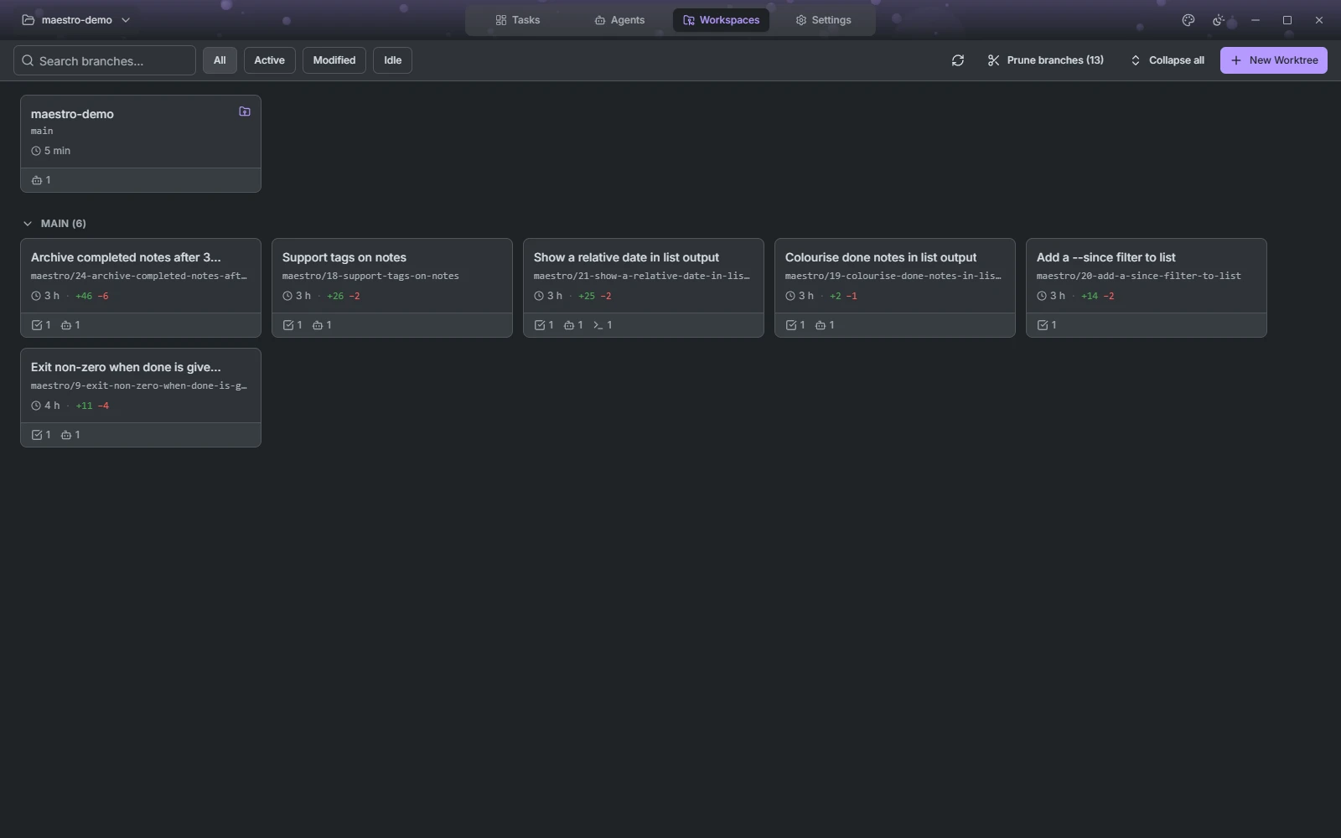1341x838 pixels.
Task: Open the theme palette icon
Action: tap(1188, 20)
